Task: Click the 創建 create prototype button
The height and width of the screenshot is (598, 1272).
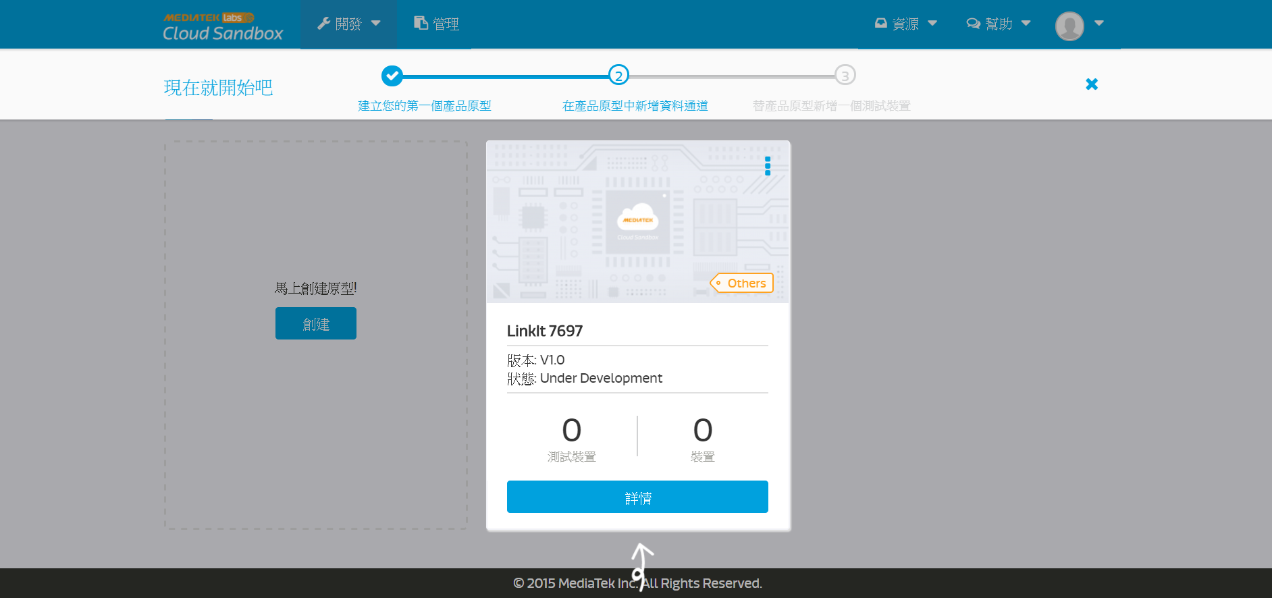Action: 316,323
